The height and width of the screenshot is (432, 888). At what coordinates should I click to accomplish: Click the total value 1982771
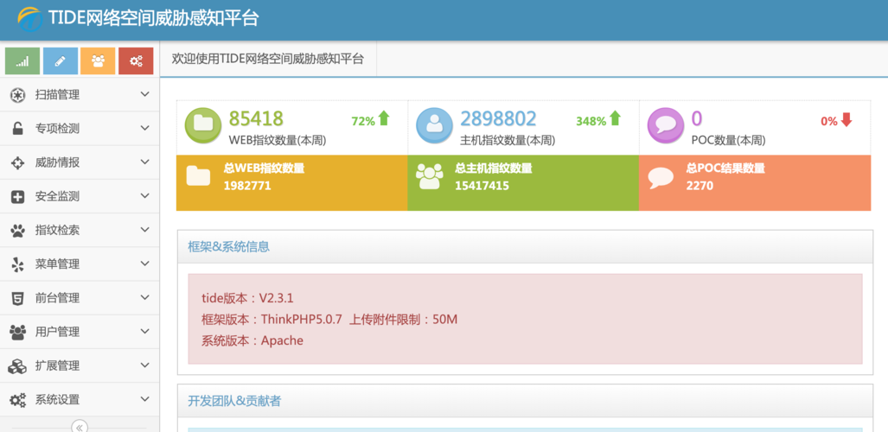tap(247, 186)
